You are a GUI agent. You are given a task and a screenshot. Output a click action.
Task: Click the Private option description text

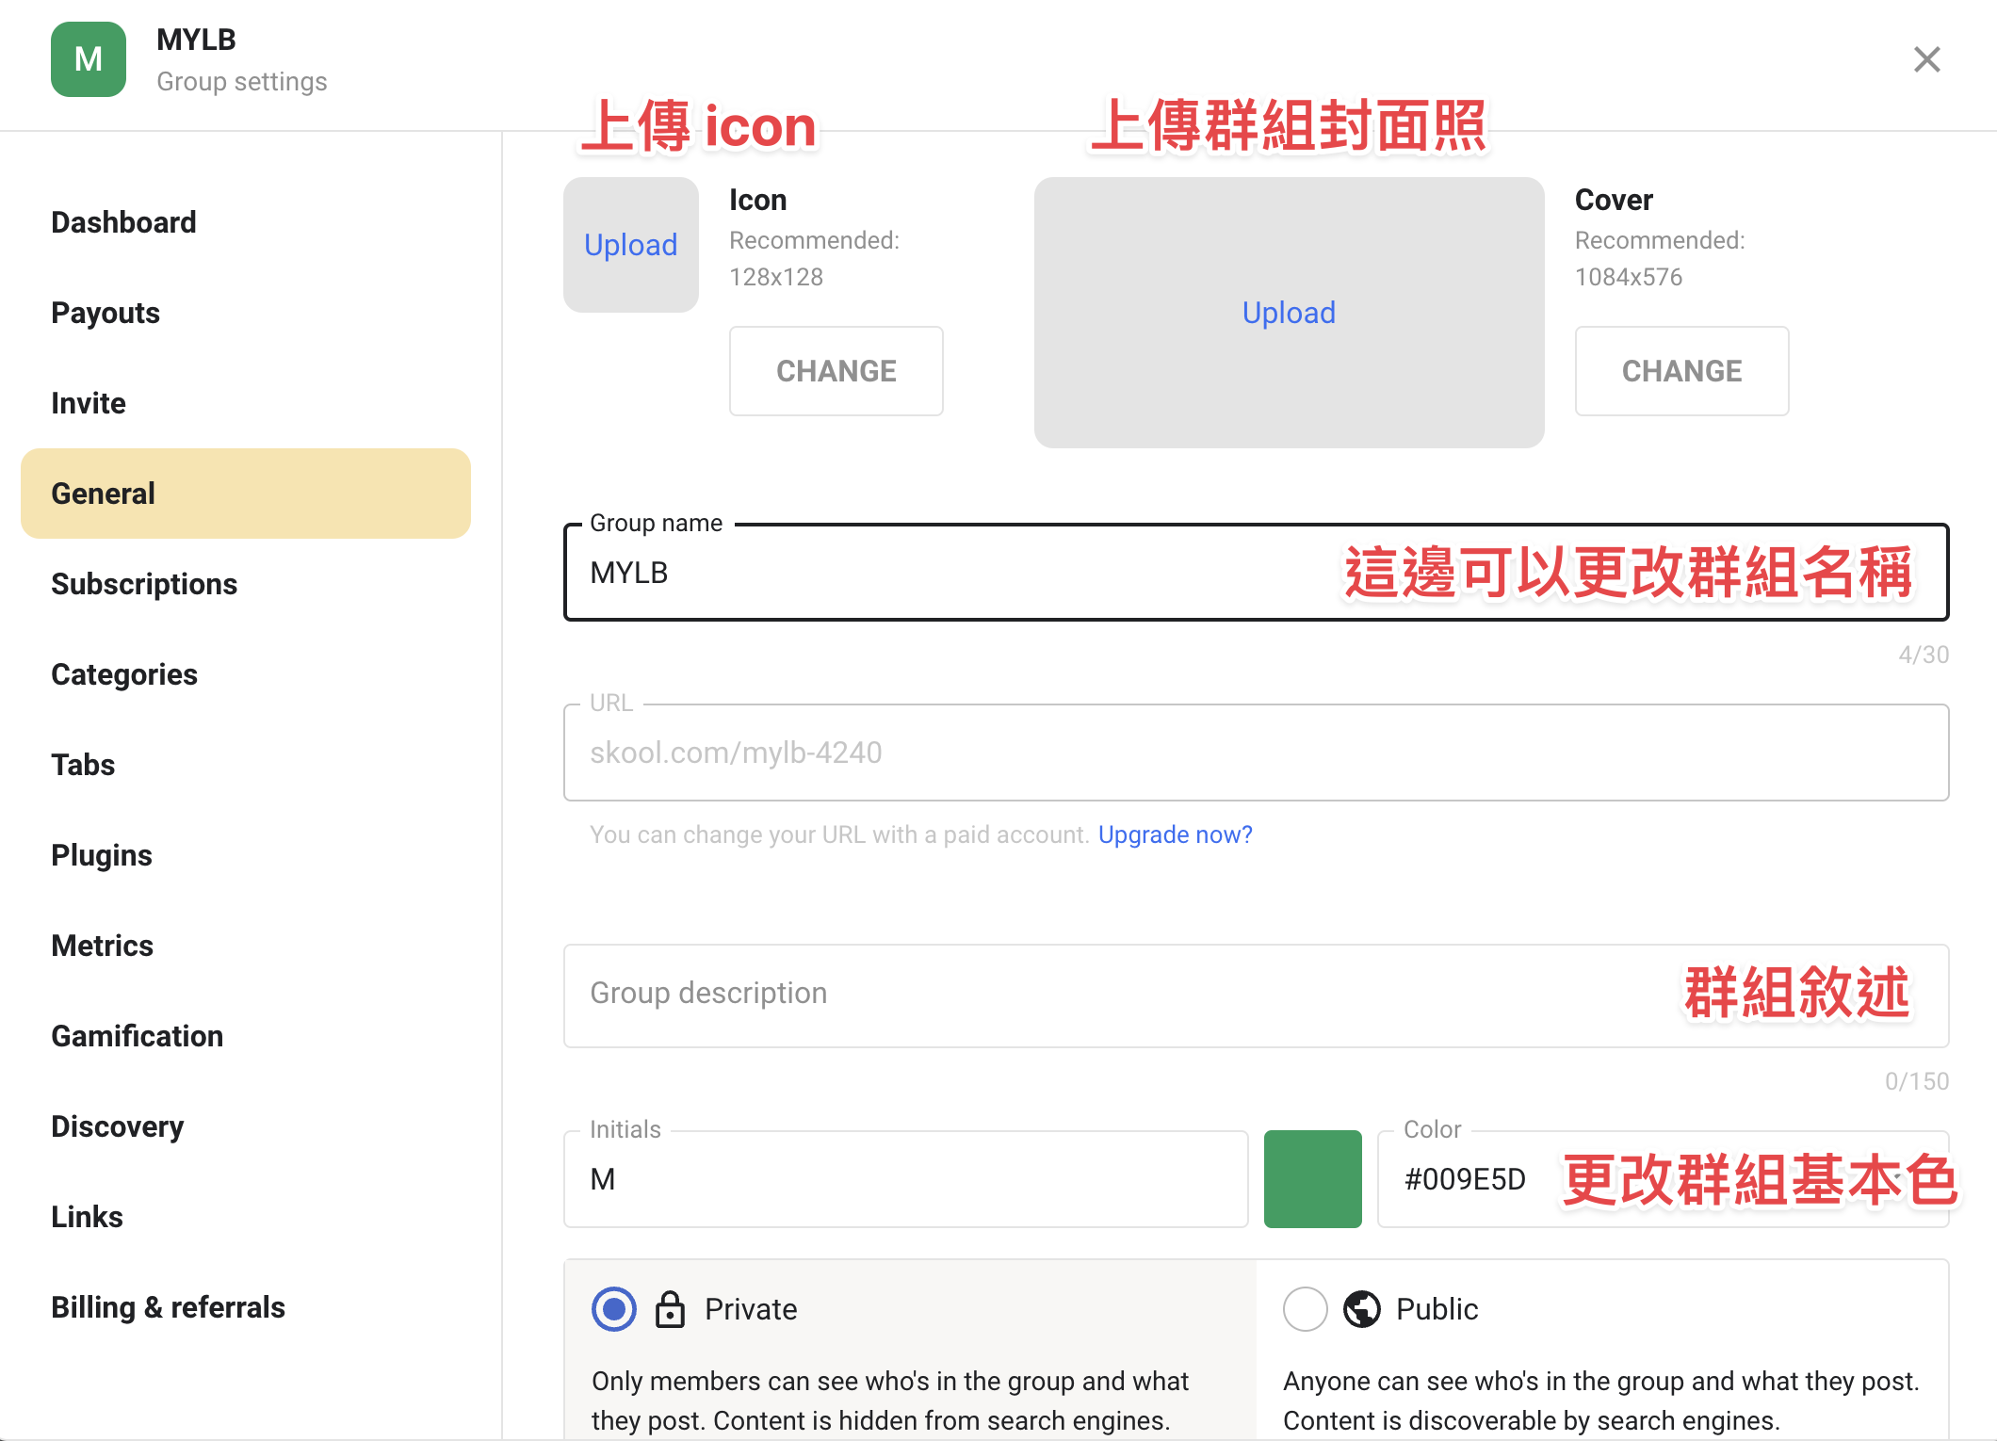pyautogui.click(x=890, y=1401)
